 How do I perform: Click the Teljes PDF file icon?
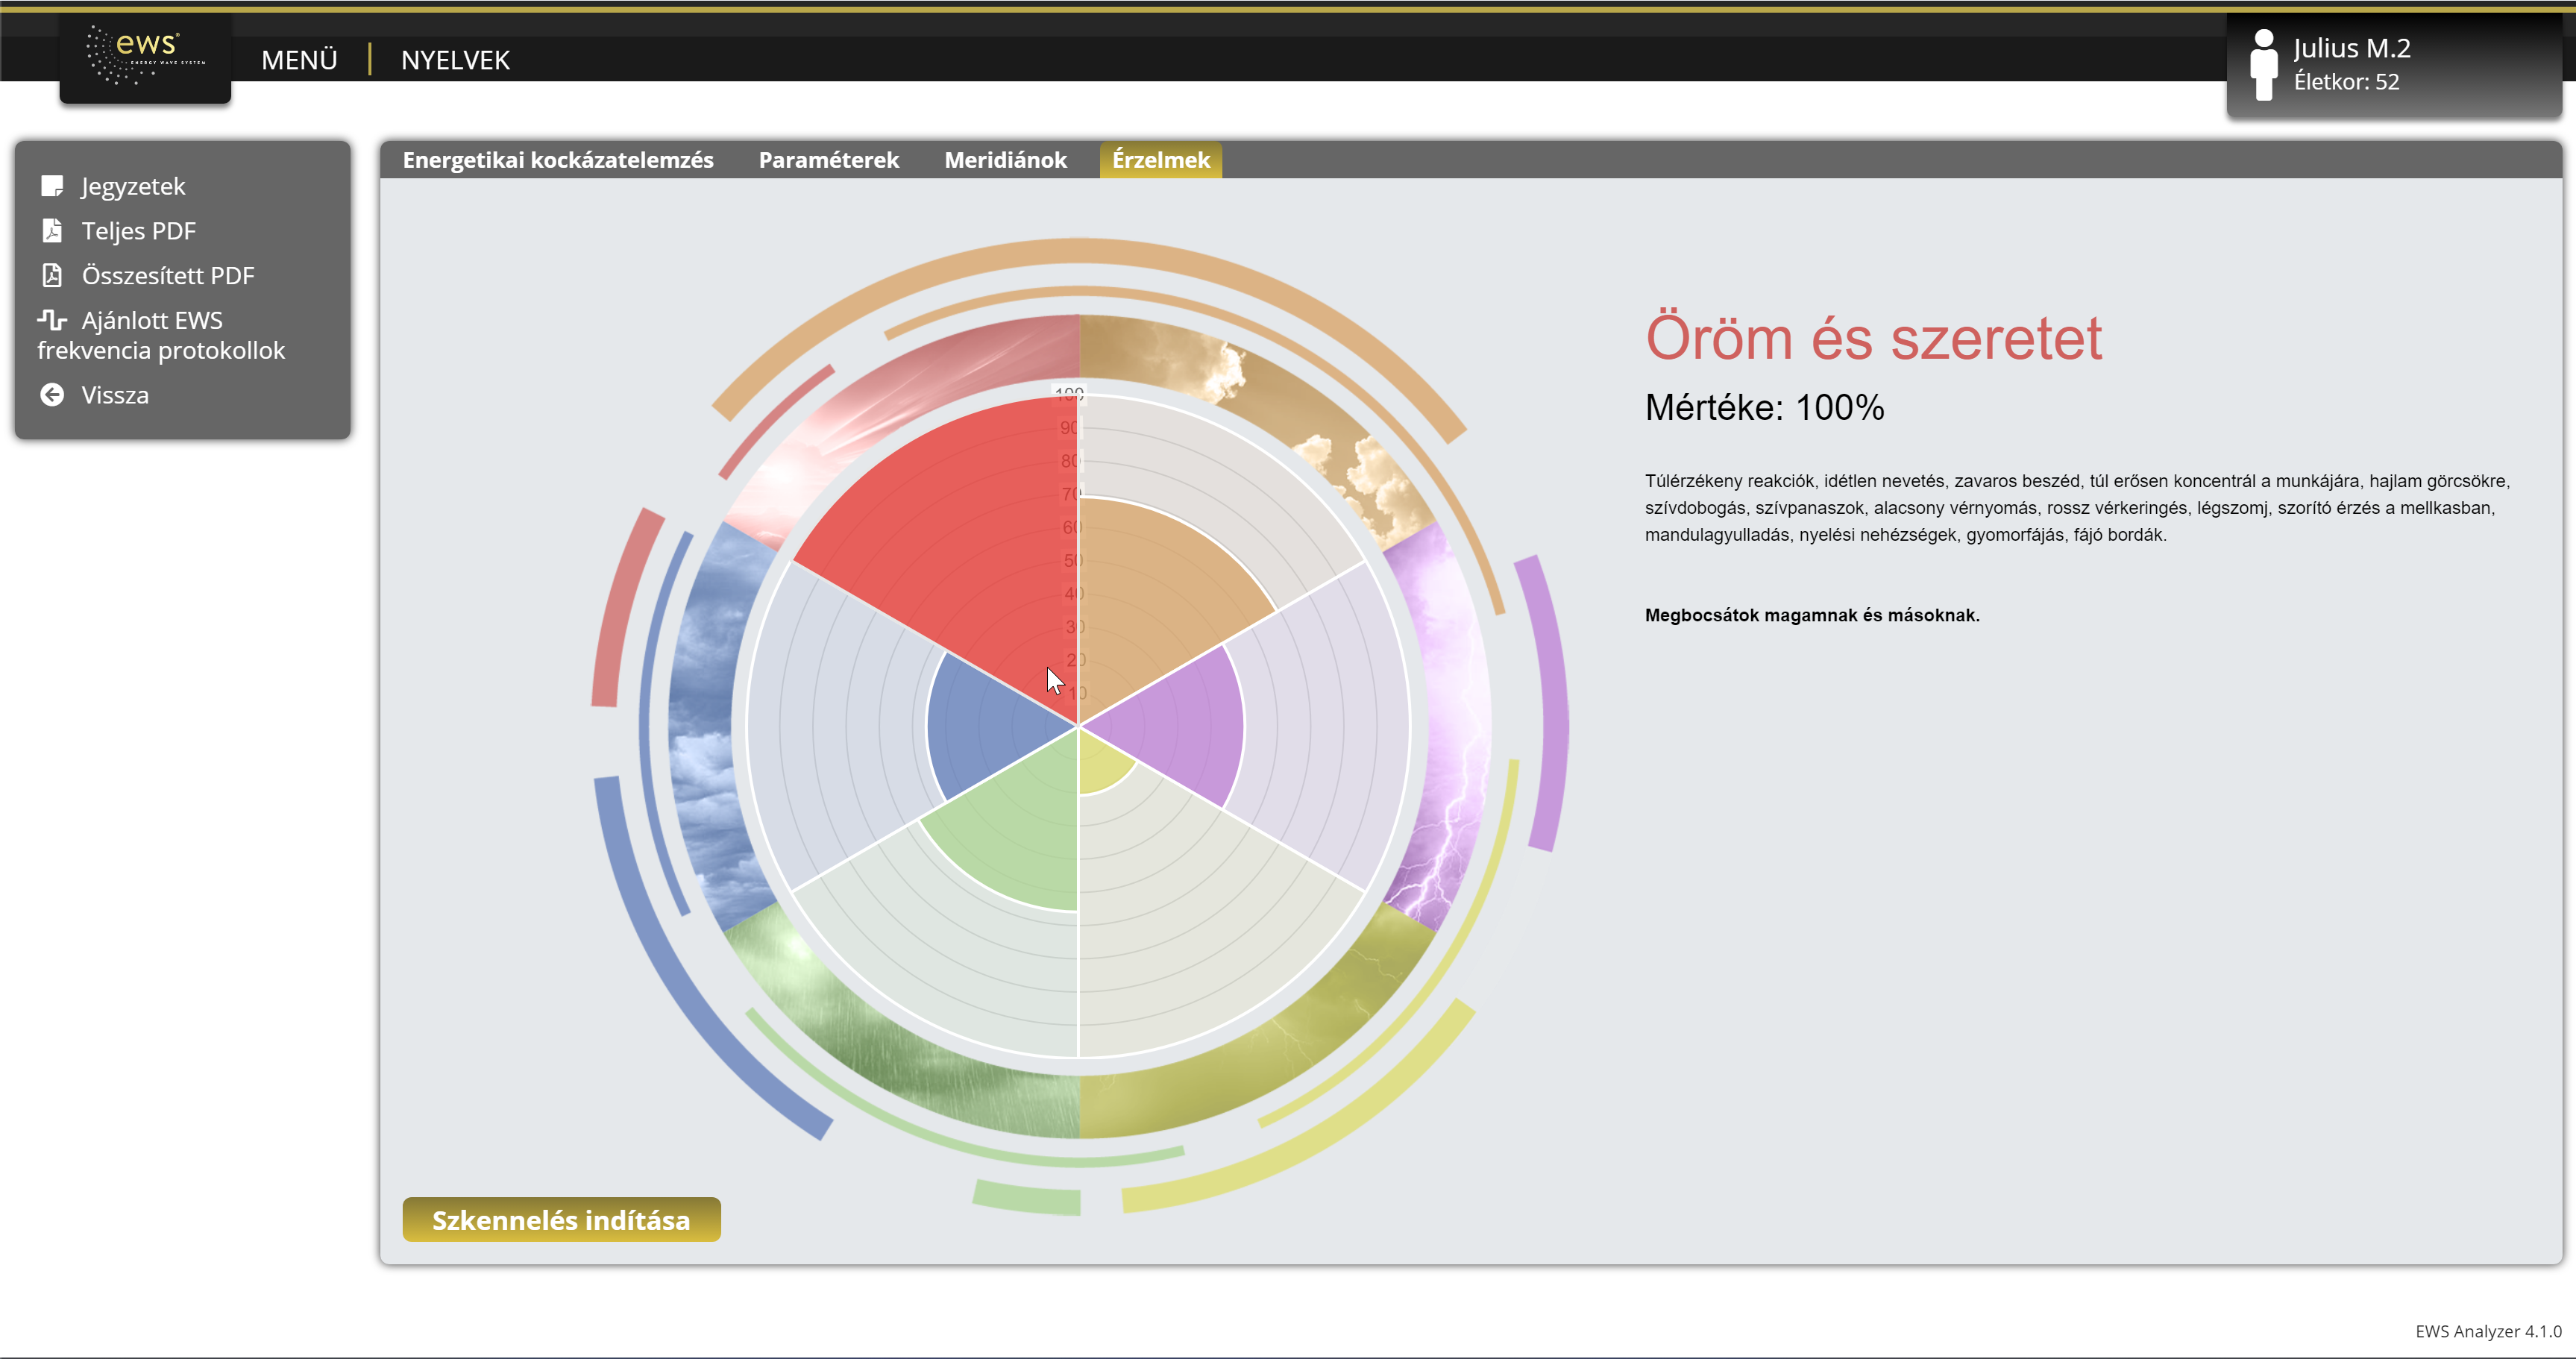point(52,231)
